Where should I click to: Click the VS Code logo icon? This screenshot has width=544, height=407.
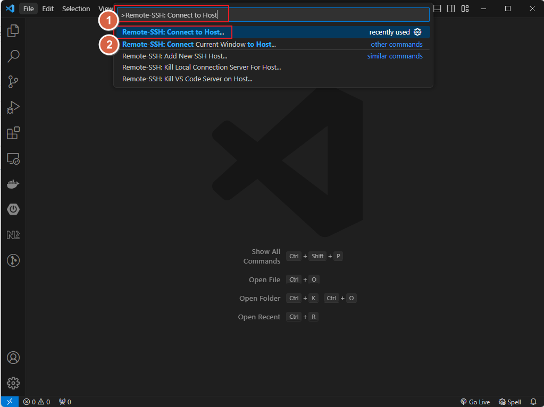click(10, 9)
